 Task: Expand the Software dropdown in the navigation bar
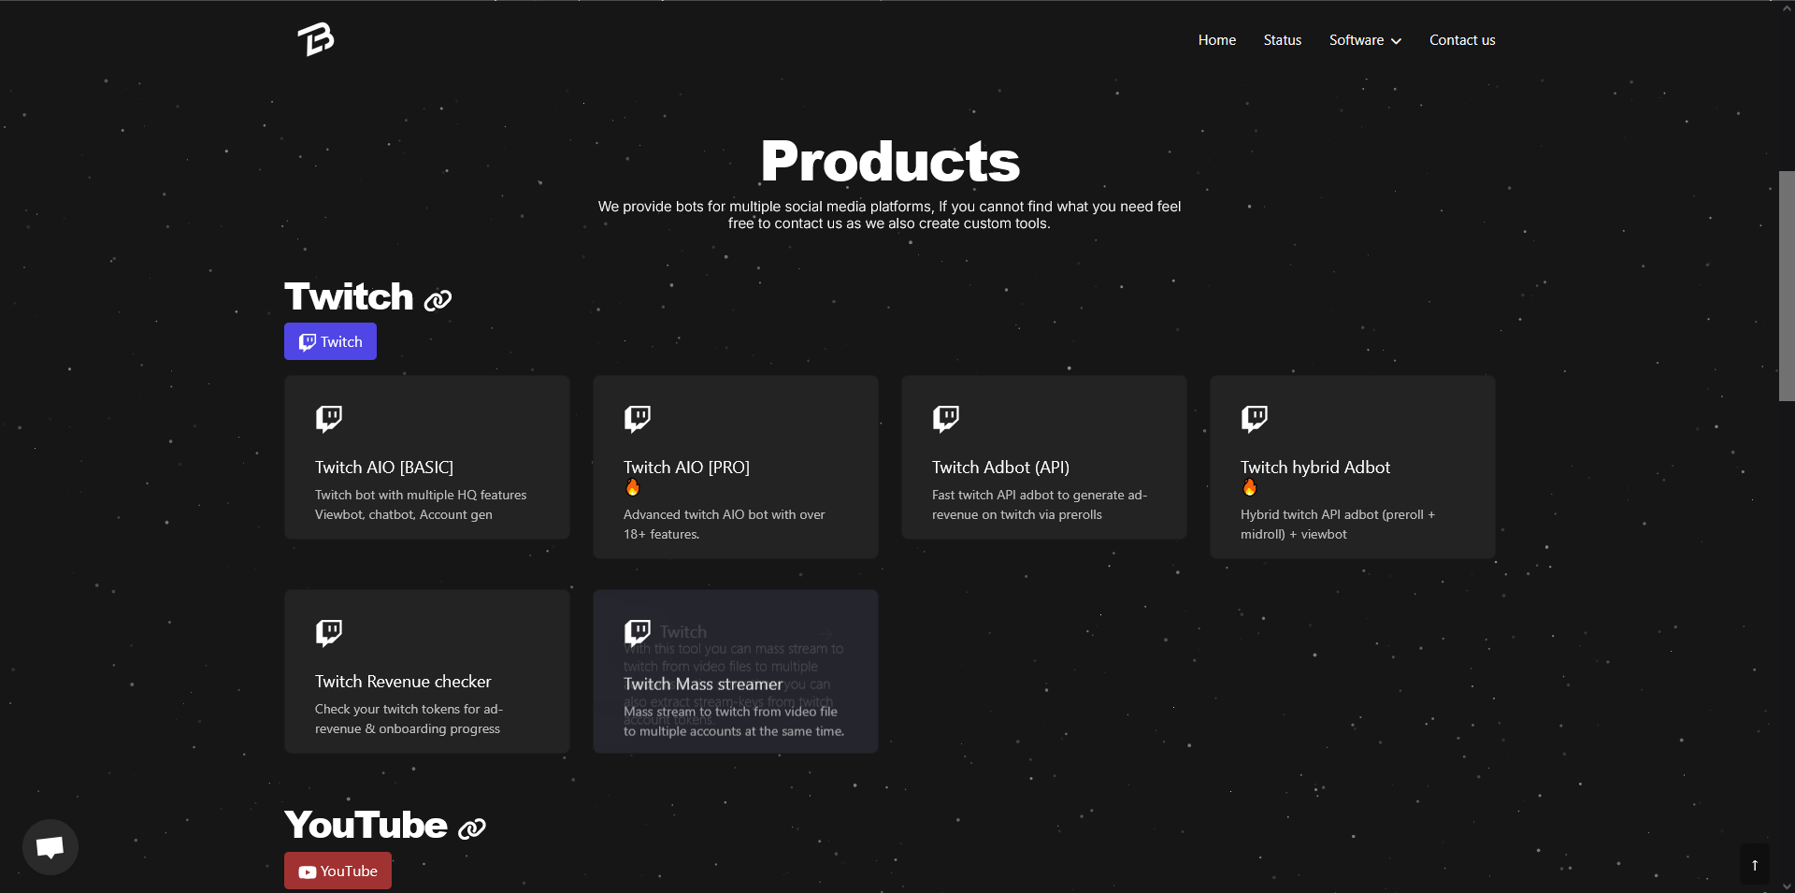(x=1364, y=39)
